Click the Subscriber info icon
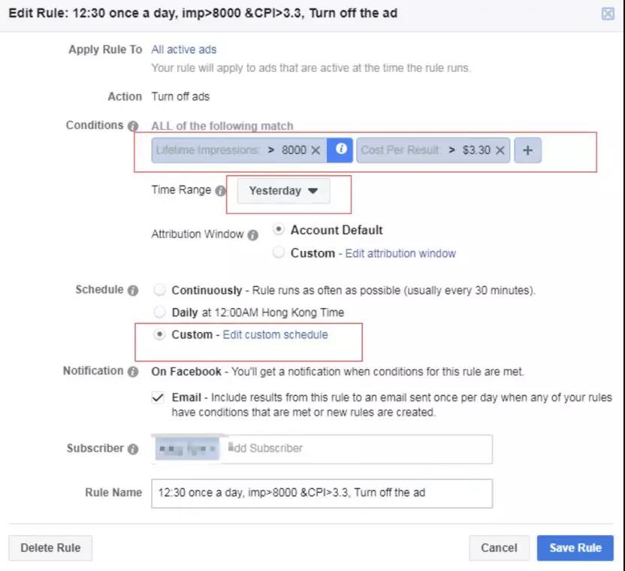The width and height of the screenshot is (625, 571). coord(133,449)
